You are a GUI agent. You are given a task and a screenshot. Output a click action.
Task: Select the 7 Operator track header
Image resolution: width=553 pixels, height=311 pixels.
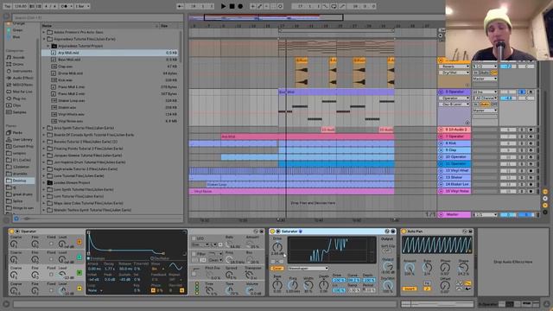(x=454, y=136)
